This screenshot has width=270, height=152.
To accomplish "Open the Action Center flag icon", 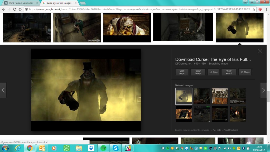I will 220,148.
